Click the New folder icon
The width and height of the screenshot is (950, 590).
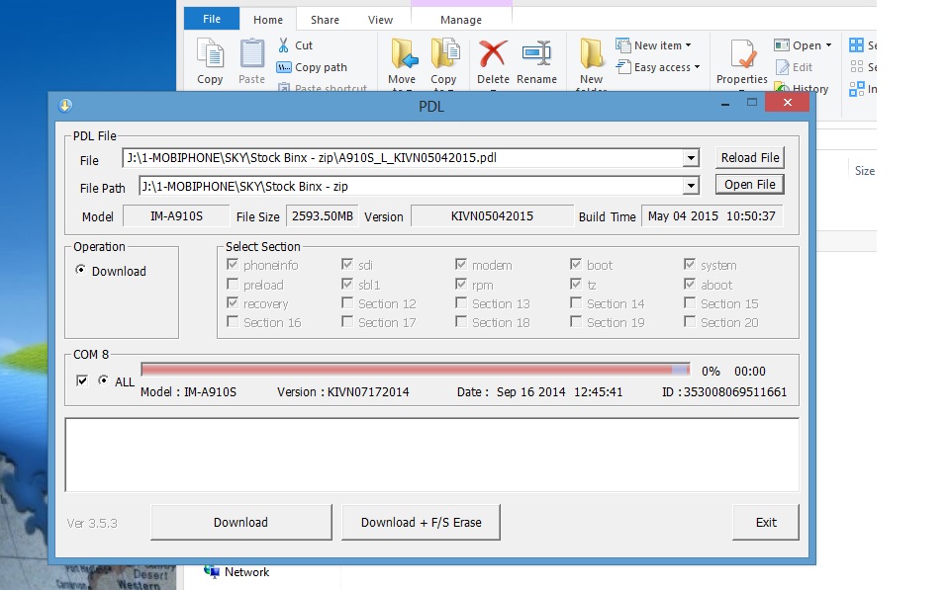point(592,54)
